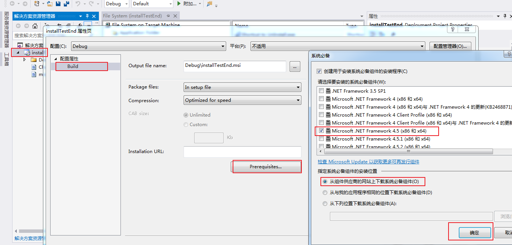Click the Undo toolbar icon
This screenshot has height=245, width=512.
point(78,4)
